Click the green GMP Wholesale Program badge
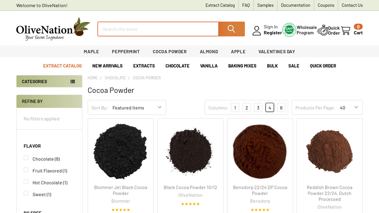The height and width of the screenshot is (213, 379). 289,30
